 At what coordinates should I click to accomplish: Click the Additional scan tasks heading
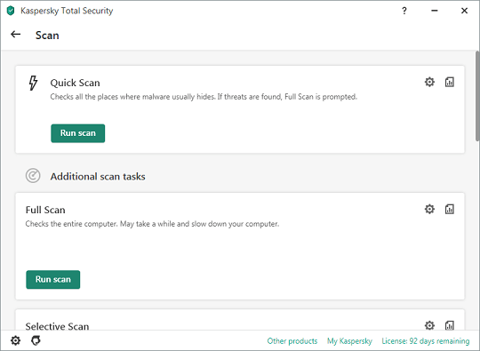pos(98,177)
